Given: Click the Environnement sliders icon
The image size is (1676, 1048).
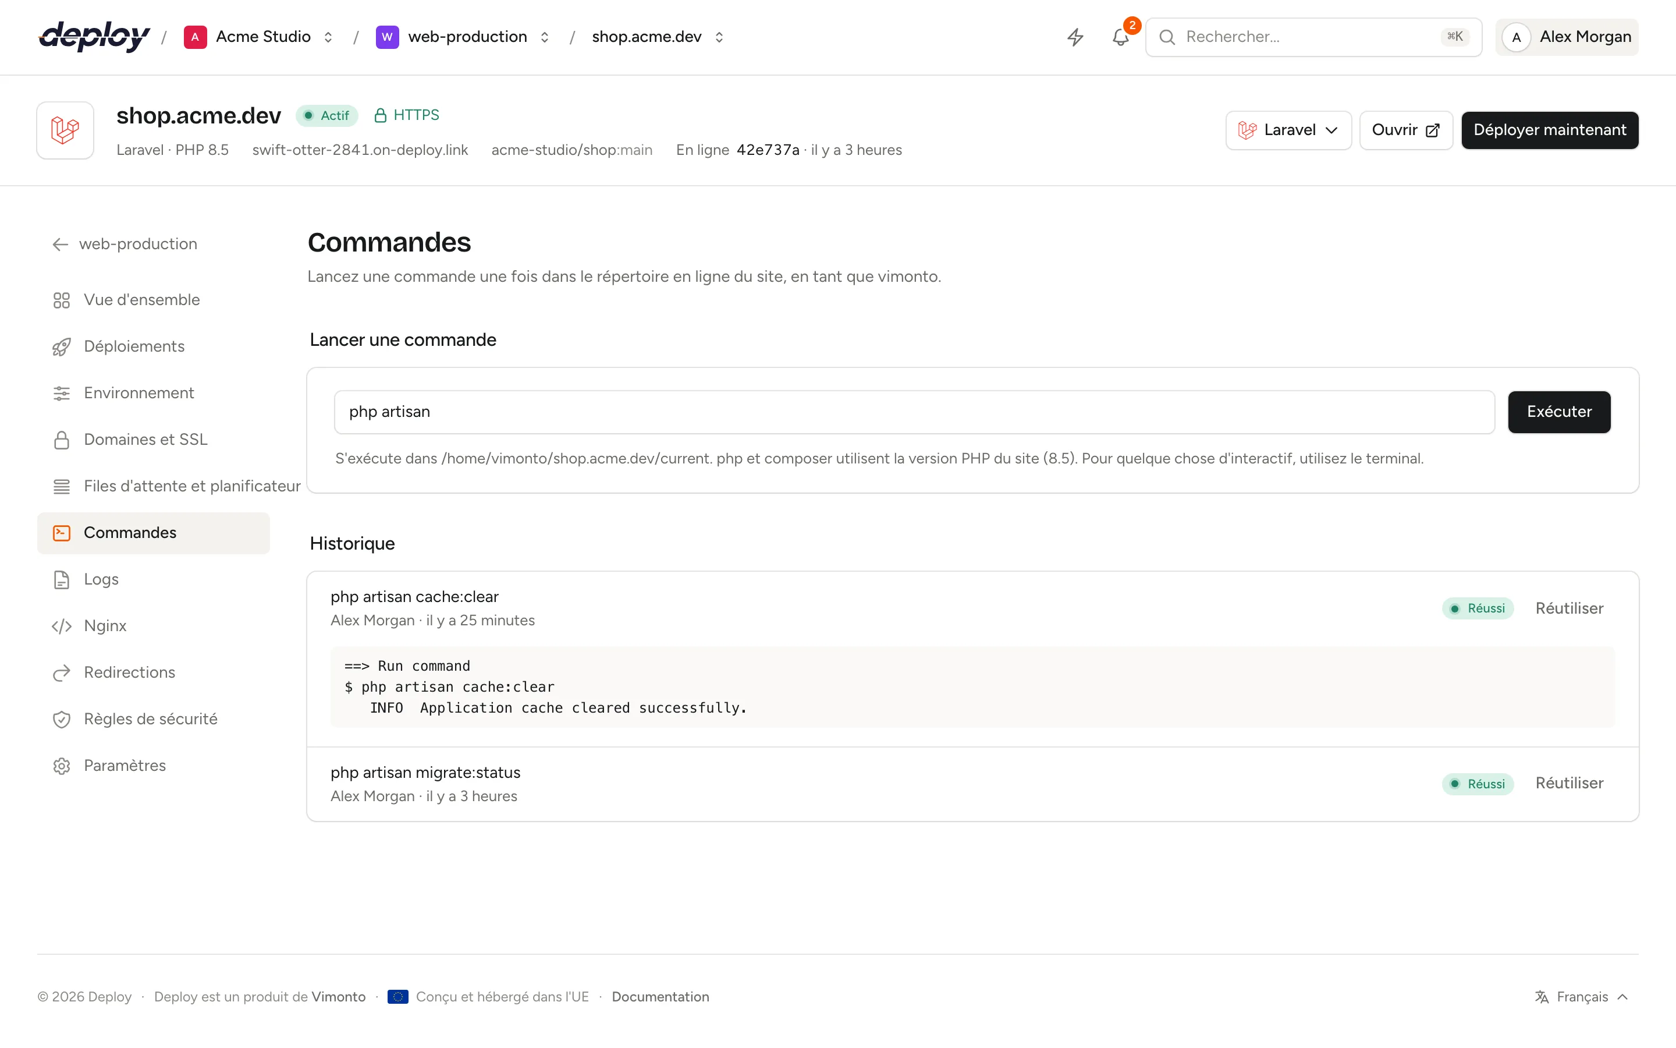Looking at the screenshot, I should (x=62, y=393).
